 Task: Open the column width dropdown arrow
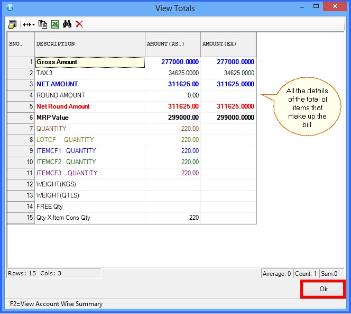(x=33, y=24)
